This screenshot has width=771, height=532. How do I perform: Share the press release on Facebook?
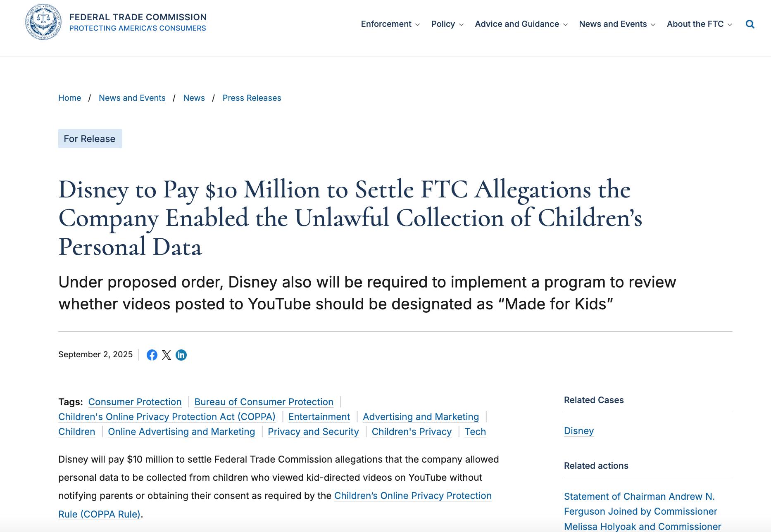(x=152, y=355)
